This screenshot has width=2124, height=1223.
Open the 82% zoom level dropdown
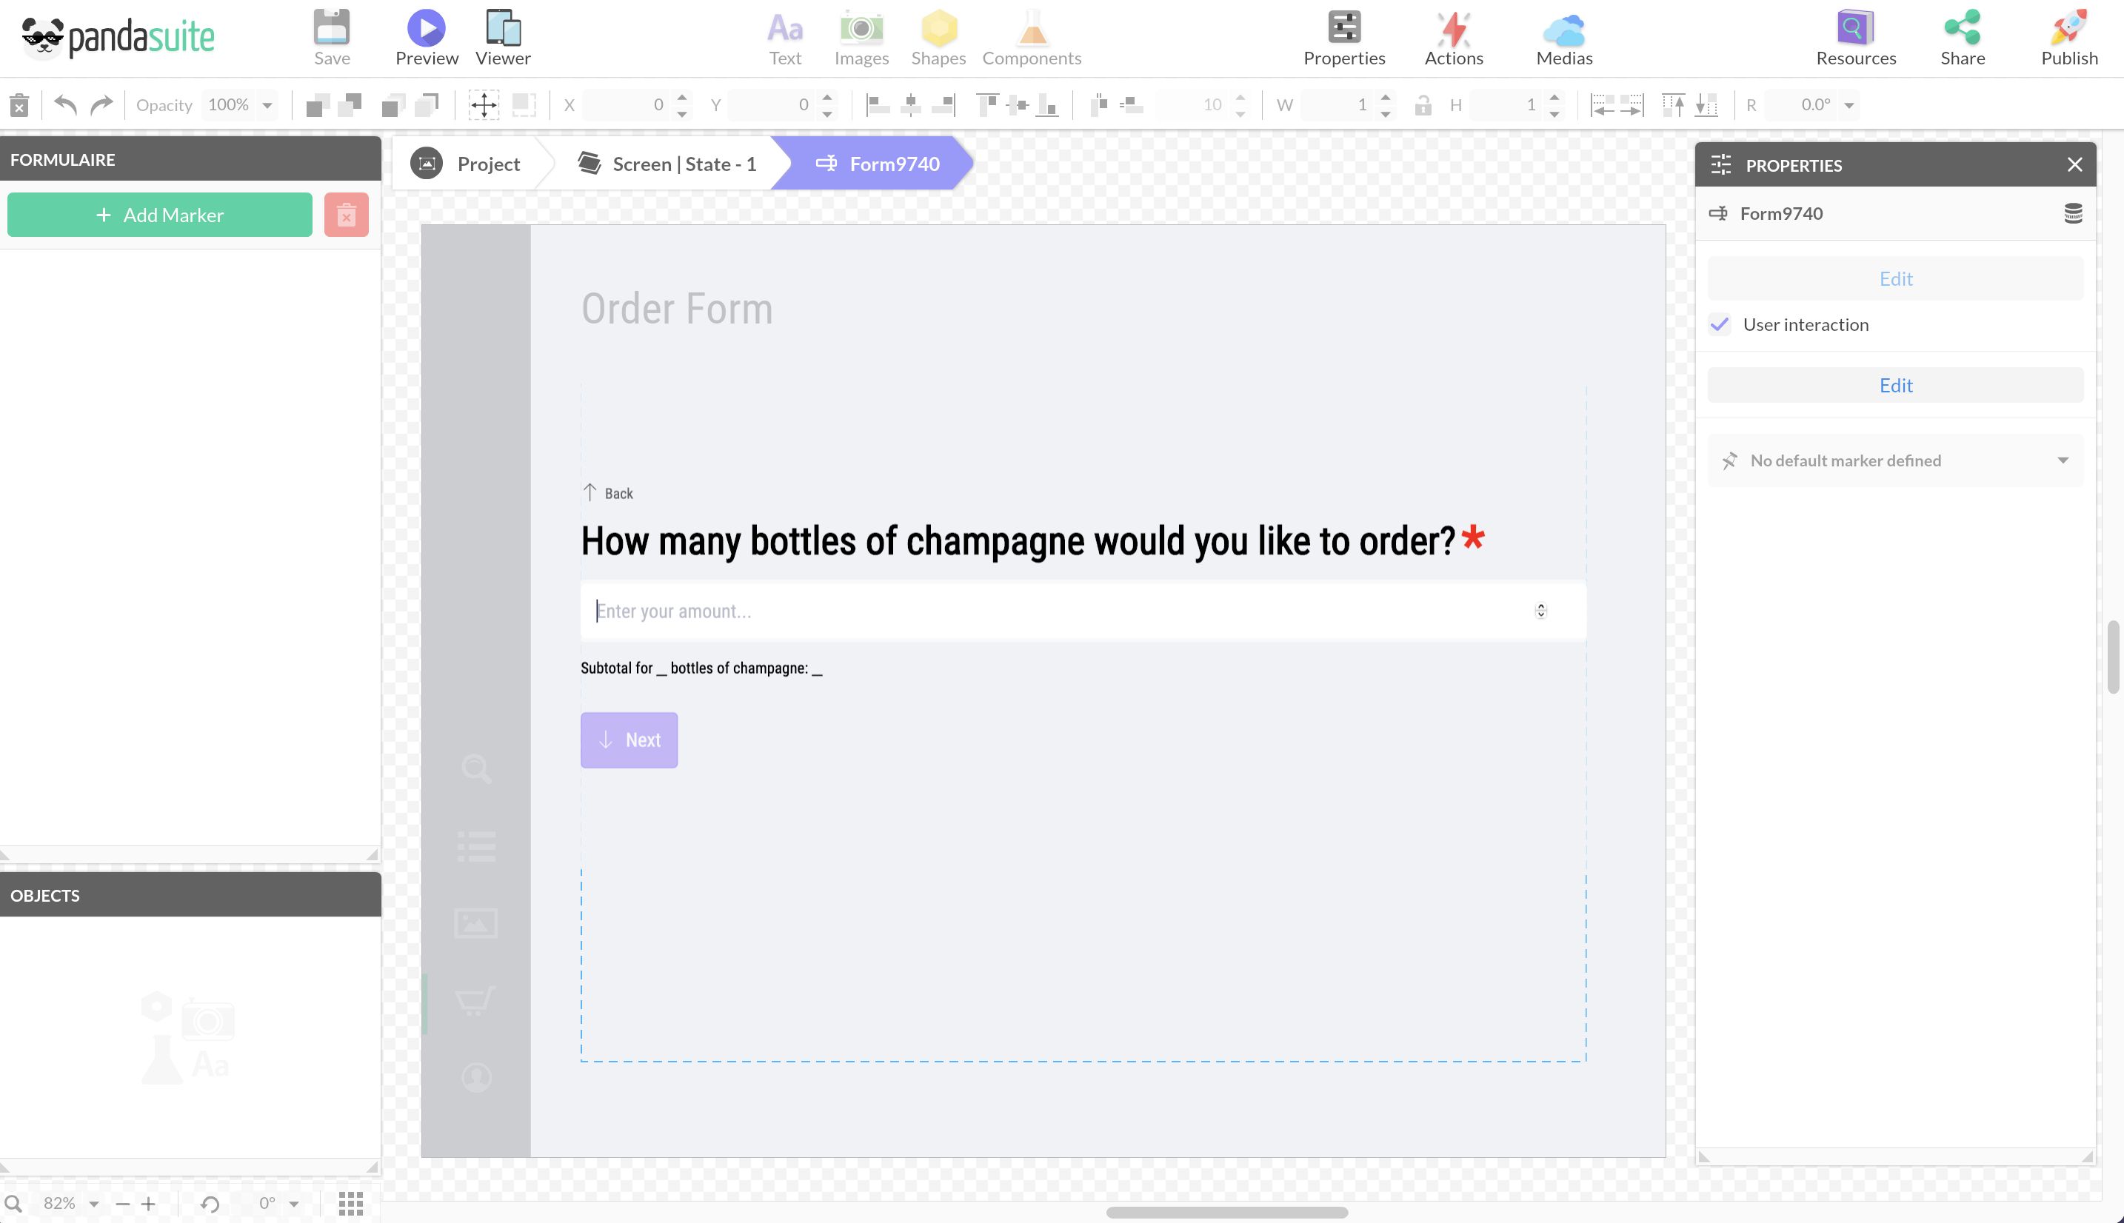click(94, 1204)
